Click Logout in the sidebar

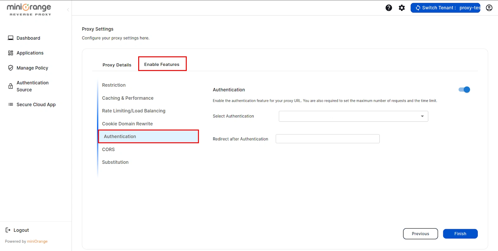(x=21, y=230)
